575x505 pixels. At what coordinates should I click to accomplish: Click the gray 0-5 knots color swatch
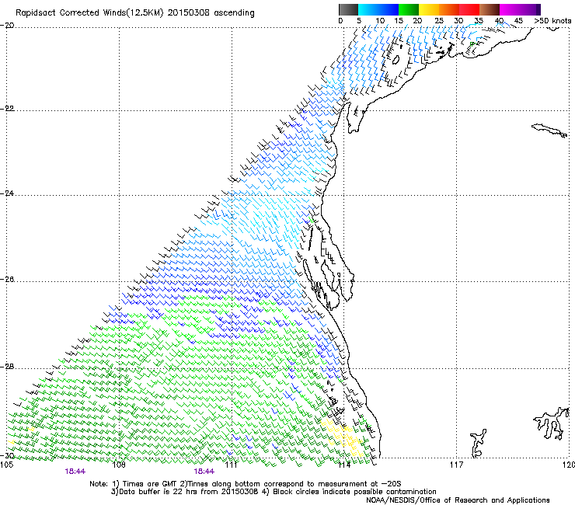tap(348, 9)
